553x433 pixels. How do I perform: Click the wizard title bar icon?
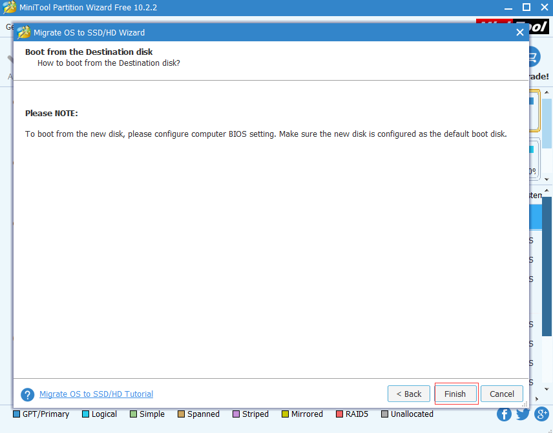pyautogui.click(x=24, y=32)
